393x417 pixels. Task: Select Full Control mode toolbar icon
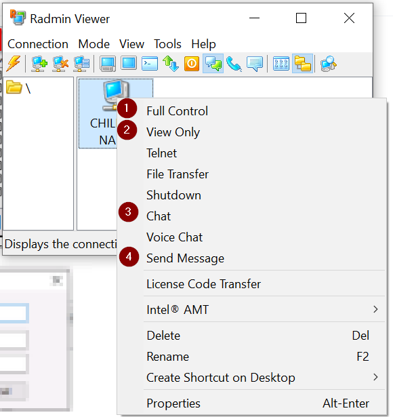pos(108,64)
